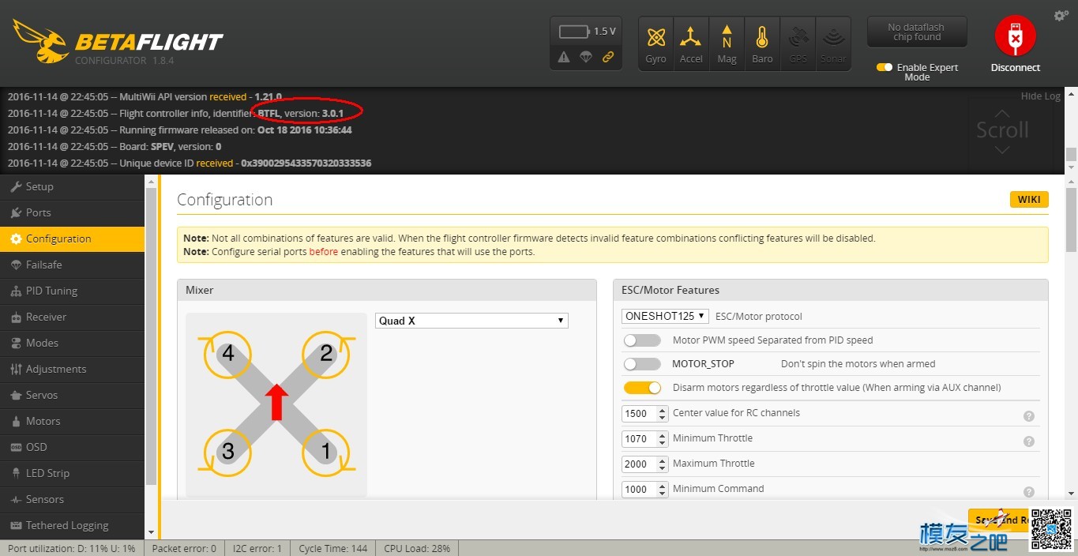Screen dimensions: 1078x556
Task: Click the Board: SPEV log line
Action: [115, 147]
